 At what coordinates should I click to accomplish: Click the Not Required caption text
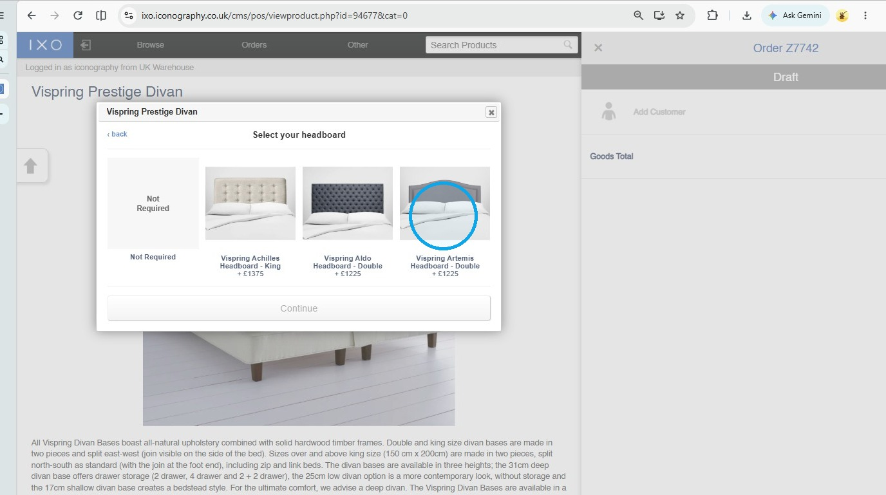(x=153, y=257)
